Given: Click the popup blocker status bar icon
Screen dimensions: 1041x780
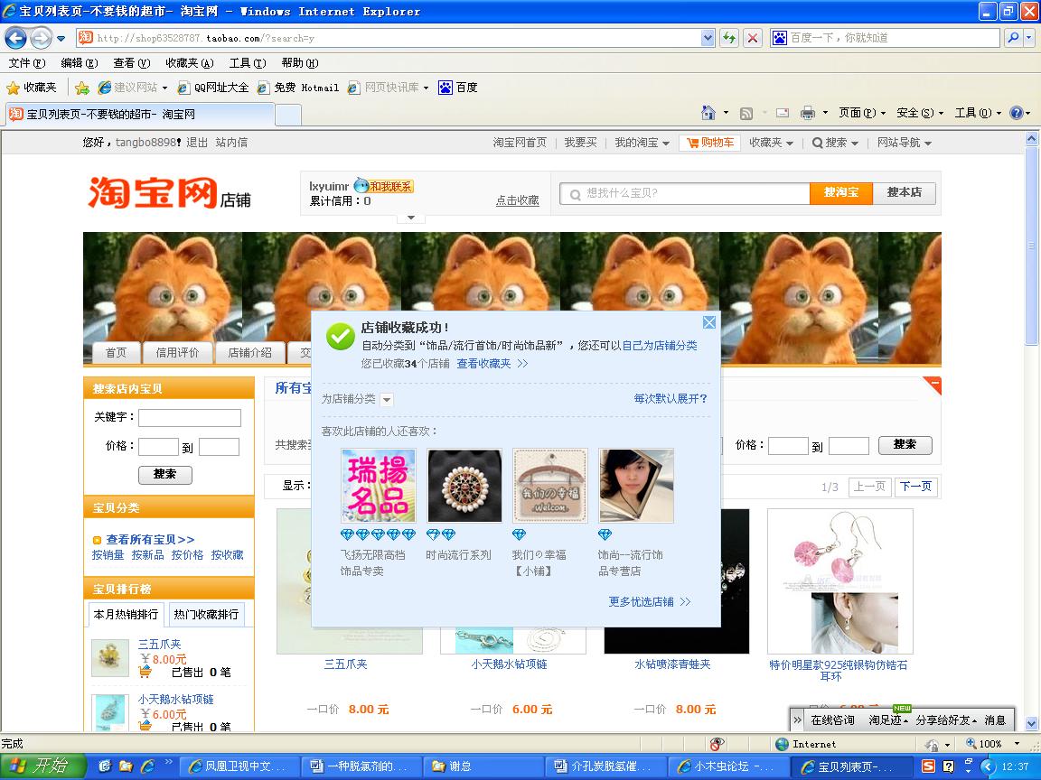Looking at the screenshot, I should click(717, 744).
